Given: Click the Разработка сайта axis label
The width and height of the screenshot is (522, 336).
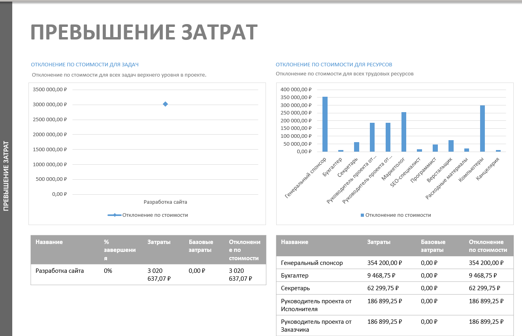Looking at the screenshot, I should coord(165,202).
